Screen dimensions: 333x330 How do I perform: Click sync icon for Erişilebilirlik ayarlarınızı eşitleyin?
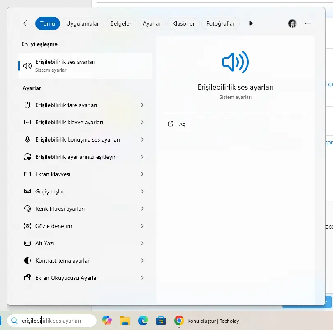28,157
